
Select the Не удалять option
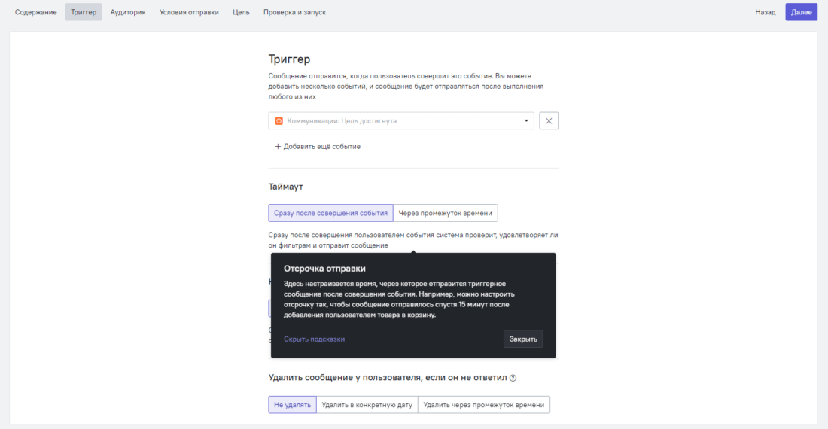tap(292, 405)
